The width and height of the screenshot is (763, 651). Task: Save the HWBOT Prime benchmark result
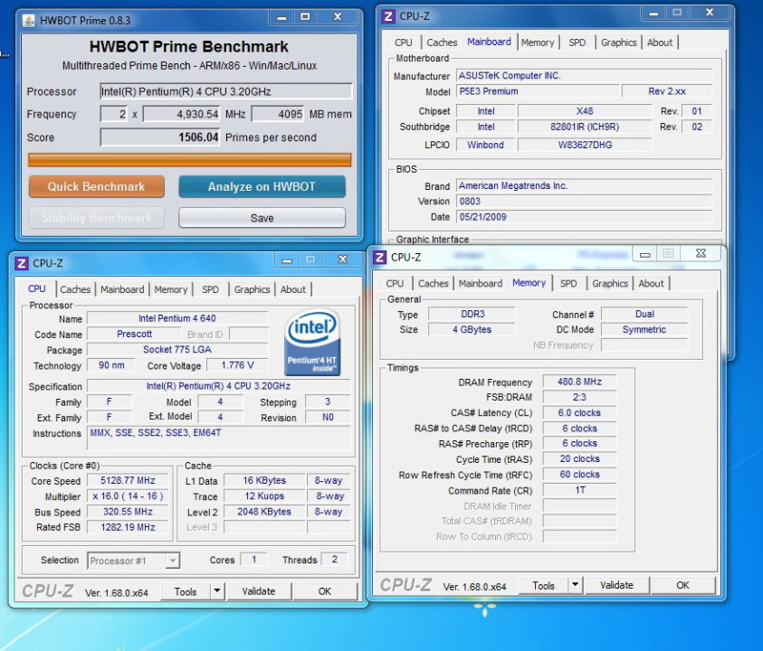pyautogui.click(x=262, y=218)
